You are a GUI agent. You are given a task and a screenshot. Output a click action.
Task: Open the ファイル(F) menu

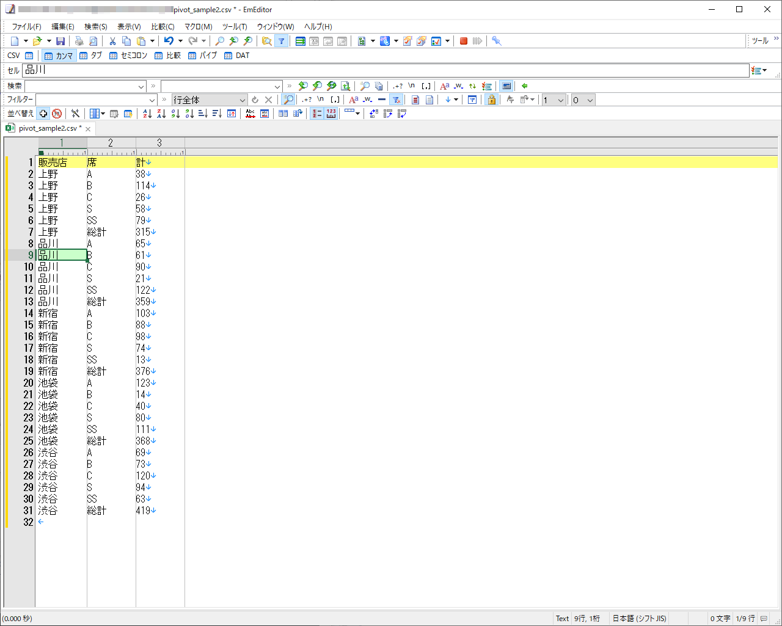coord(26,27)
